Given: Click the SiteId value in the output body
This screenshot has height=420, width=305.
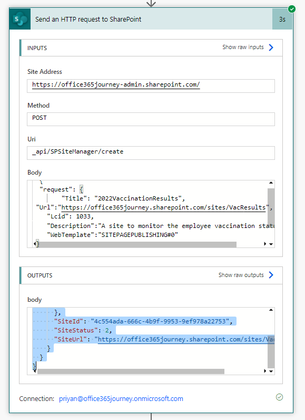Looking at the screenshot, I should click(x=160, y=321).
